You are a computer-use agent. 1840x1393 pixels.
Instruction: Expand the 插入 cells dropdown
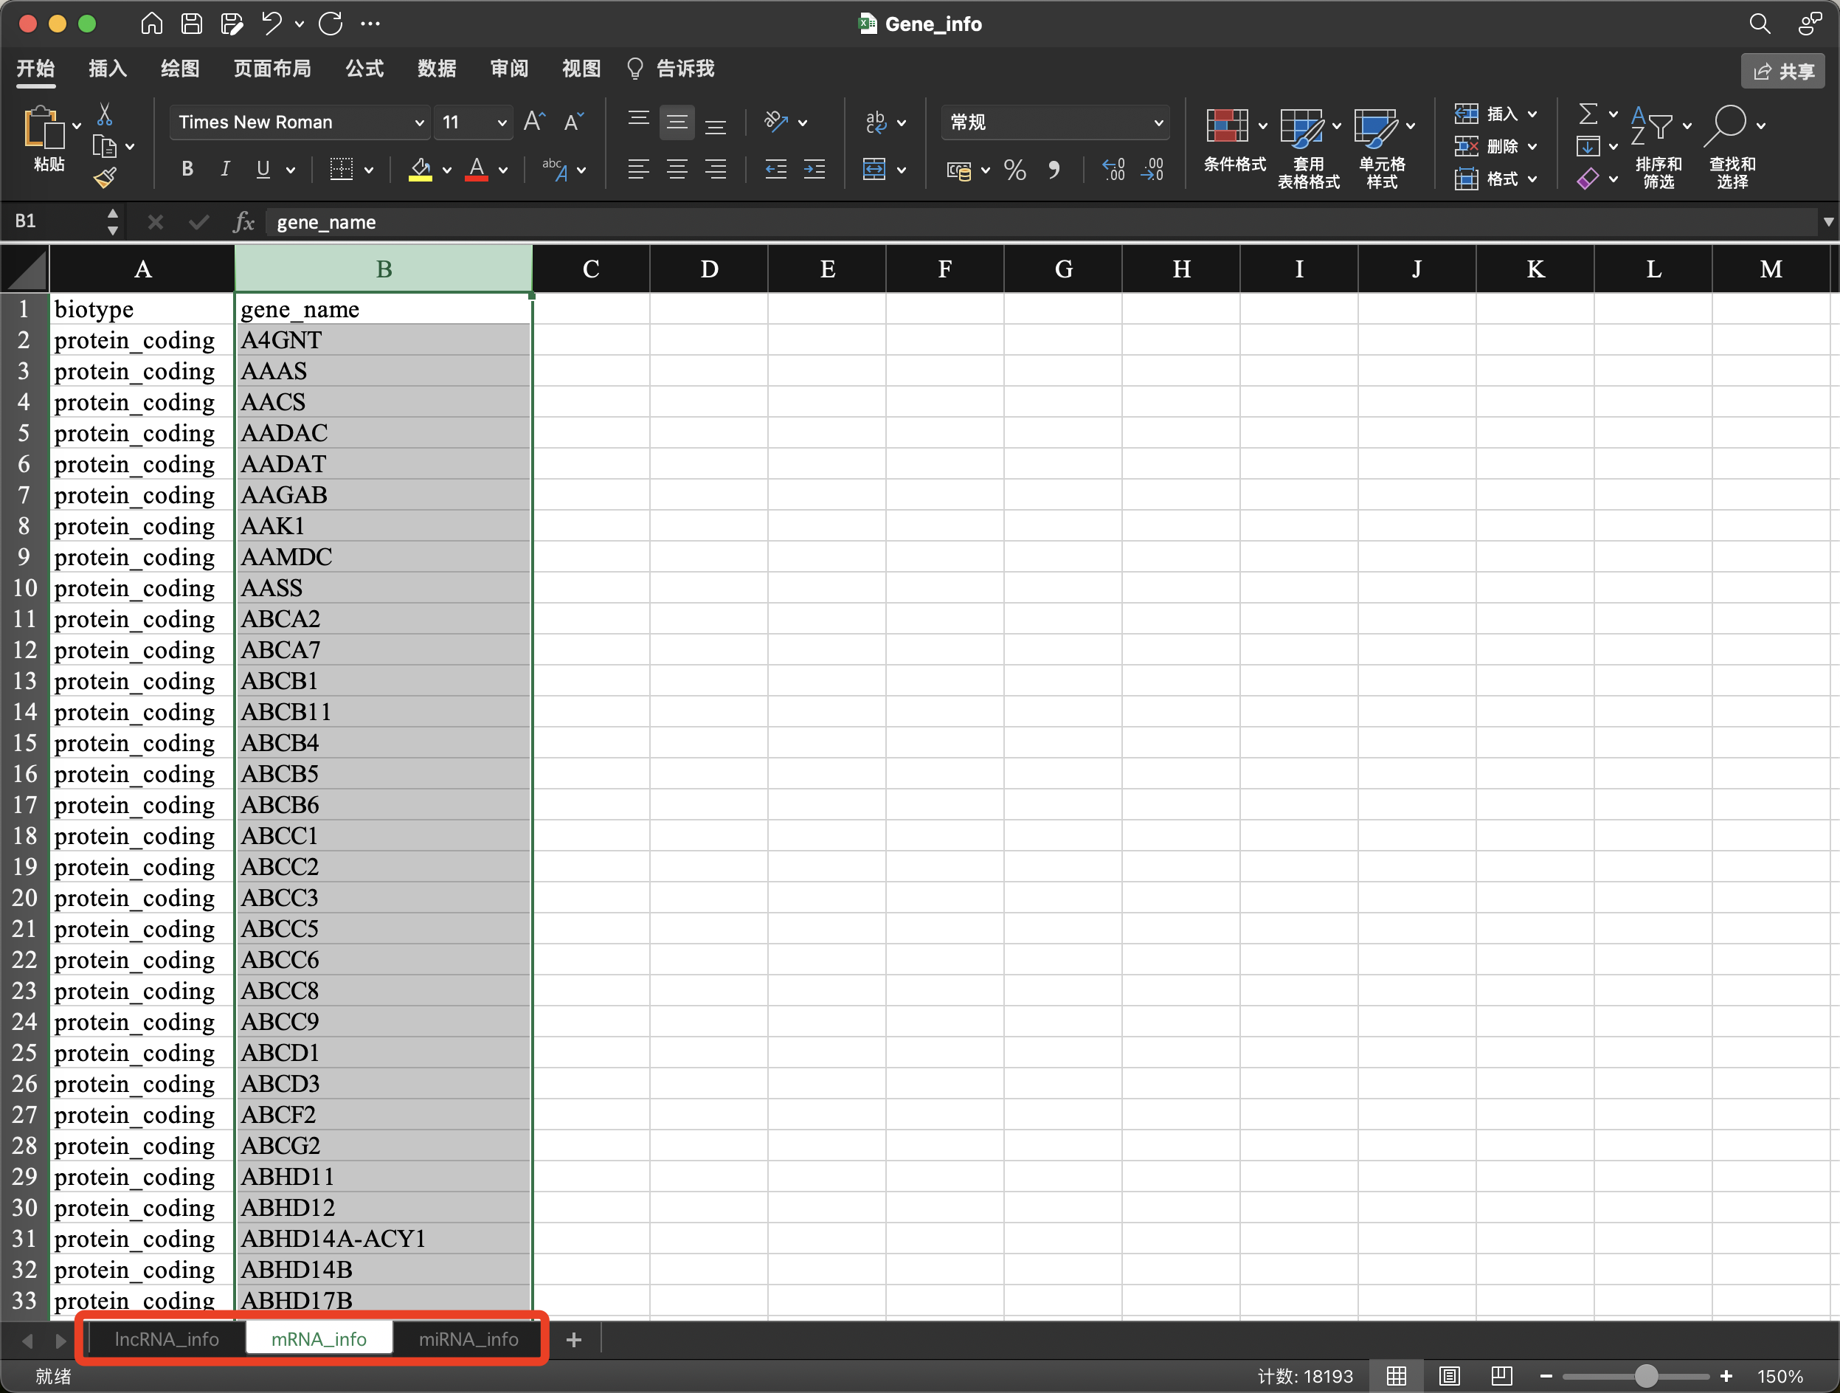[x=1532, y=114]
